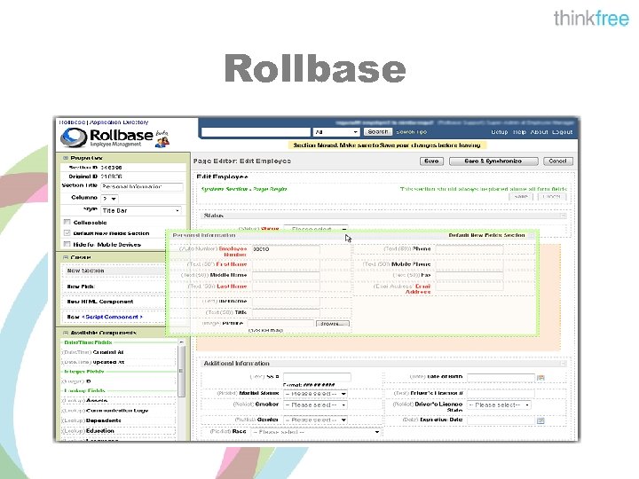639x479 pixels.
Task: Open the Marital Status dropdown
Action: 315,394
